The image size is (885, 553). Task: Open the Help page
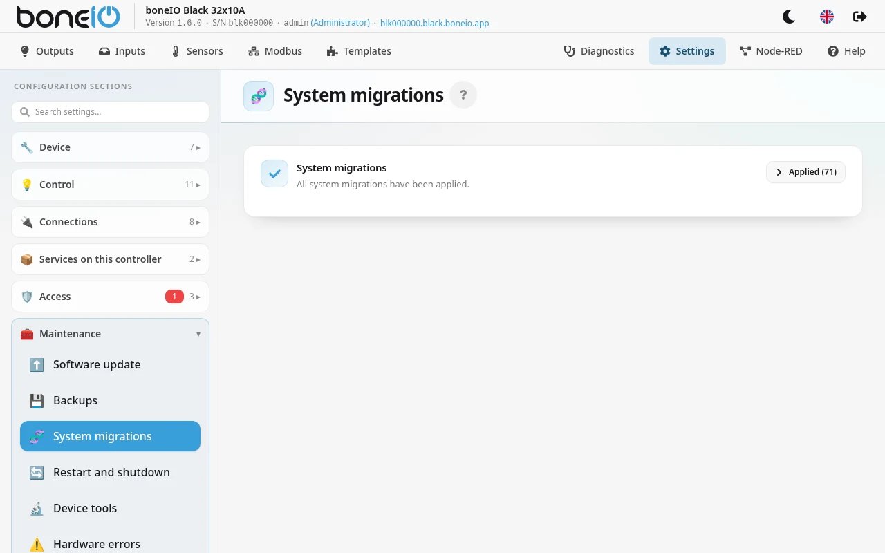coord(846,51)
